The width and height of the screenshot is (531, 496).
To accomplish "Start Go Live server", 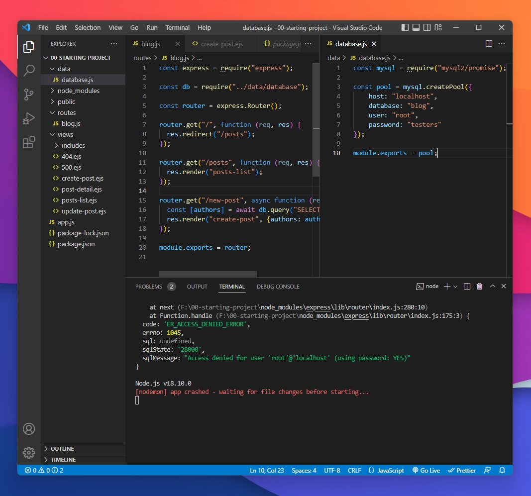I will [426, 470].
